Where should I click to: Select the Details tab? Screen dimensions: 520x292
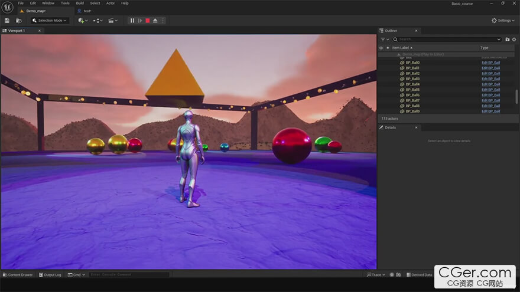tap(391, 127)
